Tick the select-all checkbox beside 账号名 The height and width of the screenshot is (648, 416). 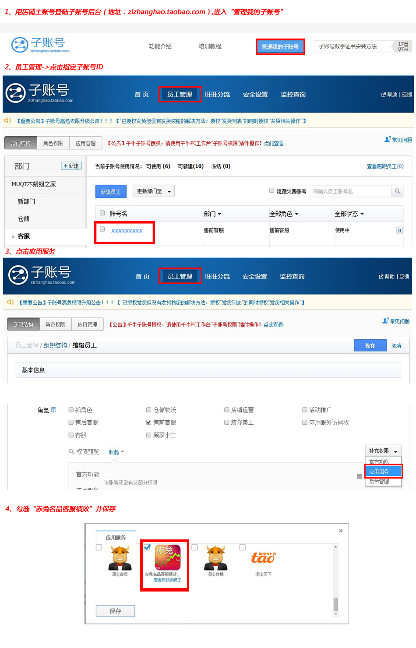click(102, 213)
